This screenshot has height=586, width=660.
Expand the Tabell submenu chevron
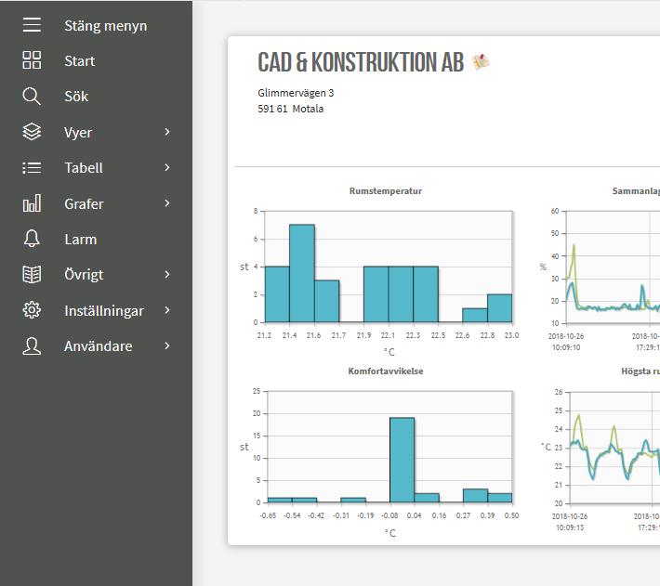[167, 168]
